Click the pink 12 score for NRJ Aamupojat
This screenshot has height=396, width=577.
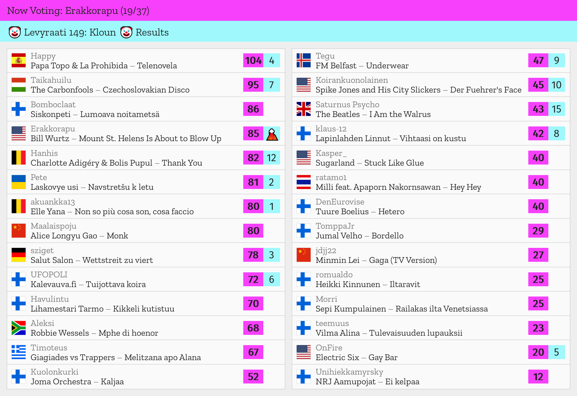pyautogui.click(x=538, y=377)
